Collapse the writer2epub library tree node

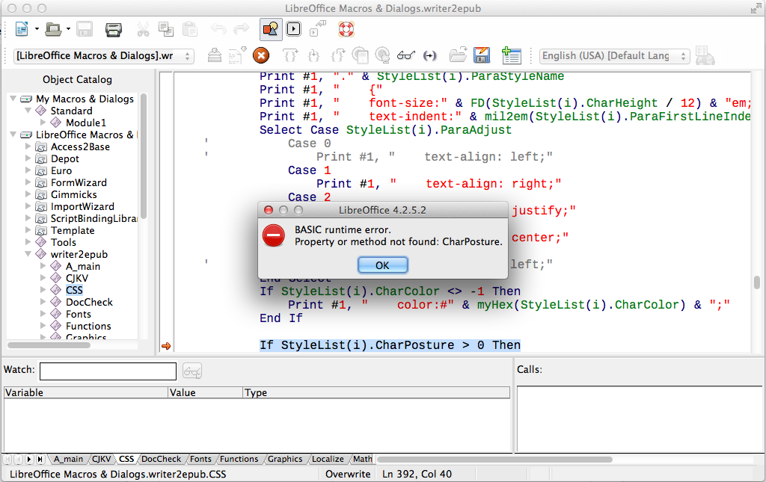pos(29,254)
